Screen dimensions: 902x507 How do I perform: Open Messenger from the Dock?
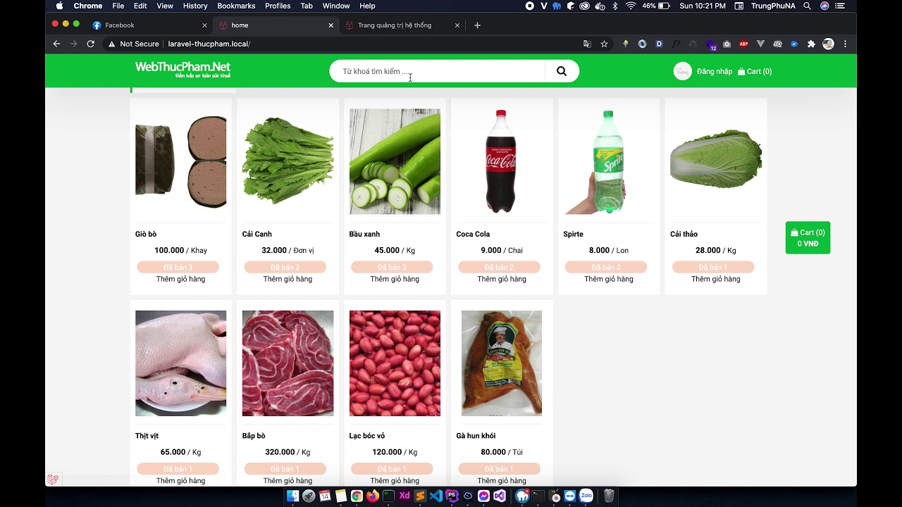484,496
